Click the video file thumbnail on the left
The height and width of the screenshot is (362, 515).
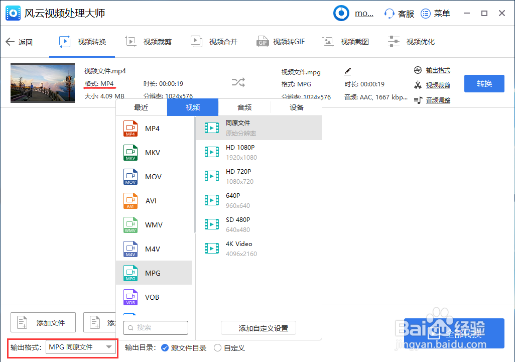click(x=42, y=82)
